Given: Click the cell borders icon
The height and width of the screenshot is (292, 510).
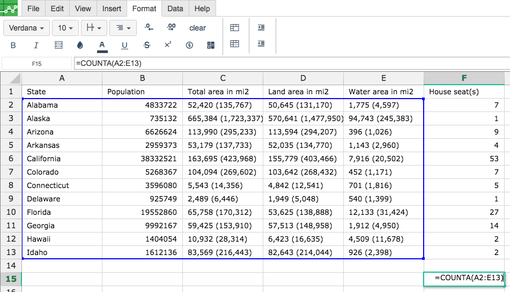Looking at the screenshot, I should click(58, 45).
